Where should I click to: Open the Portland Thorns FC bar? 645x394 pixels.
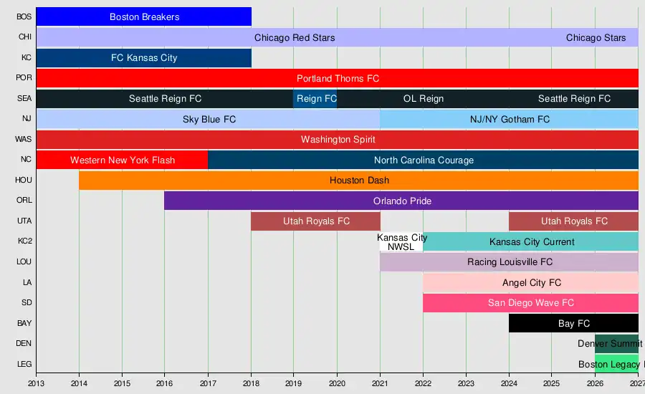[338, 78]
